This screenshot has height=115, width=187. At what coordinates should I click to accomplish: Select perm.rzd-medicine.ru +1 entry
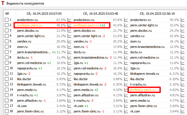34,63
